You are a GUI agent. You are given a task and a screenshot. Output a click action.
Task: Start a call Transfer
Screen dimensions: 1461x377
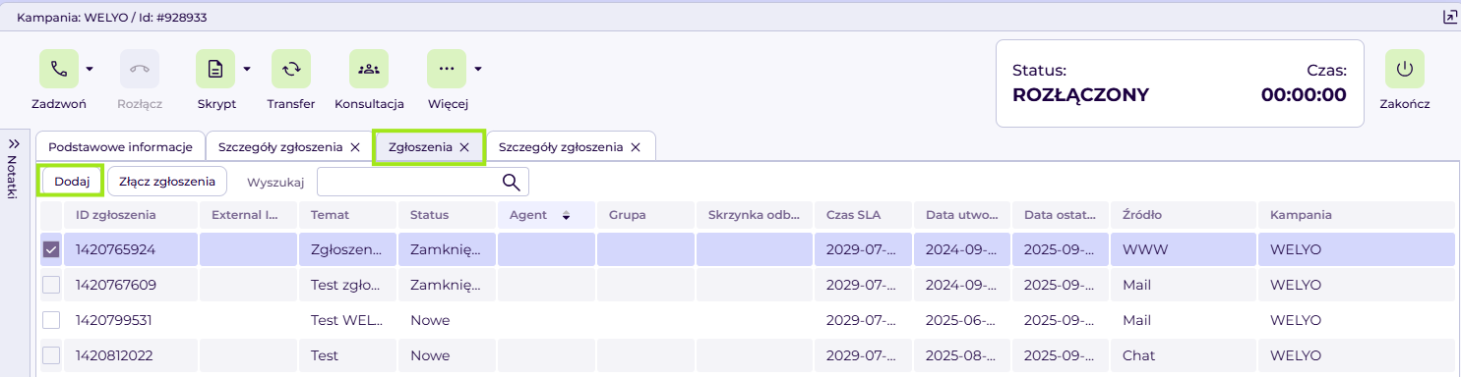291,69
